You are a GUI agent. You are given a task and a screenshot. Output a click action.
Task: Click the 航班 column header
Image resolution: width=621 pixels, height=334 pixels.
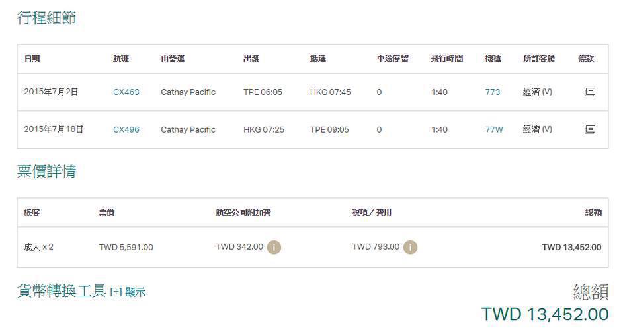point(121,59)
